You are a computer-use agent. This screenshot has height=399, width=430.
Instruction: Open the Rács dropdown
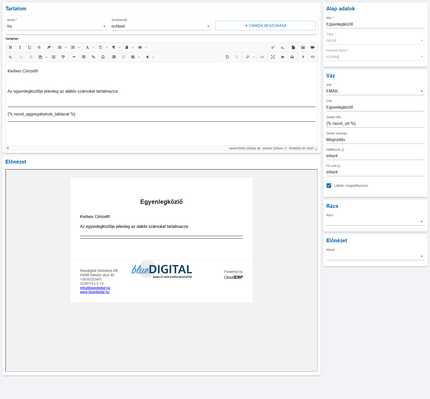point(375,222)
